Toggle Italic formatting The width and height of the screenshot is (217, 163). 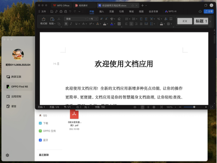pos(71,24)
